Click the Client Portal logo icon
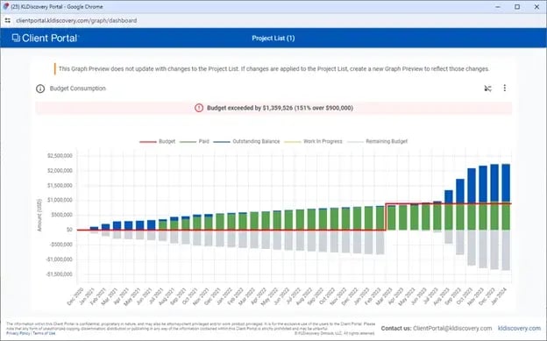Image resolution: width=547 pixels, height=341 pixels. coord(16,38)
